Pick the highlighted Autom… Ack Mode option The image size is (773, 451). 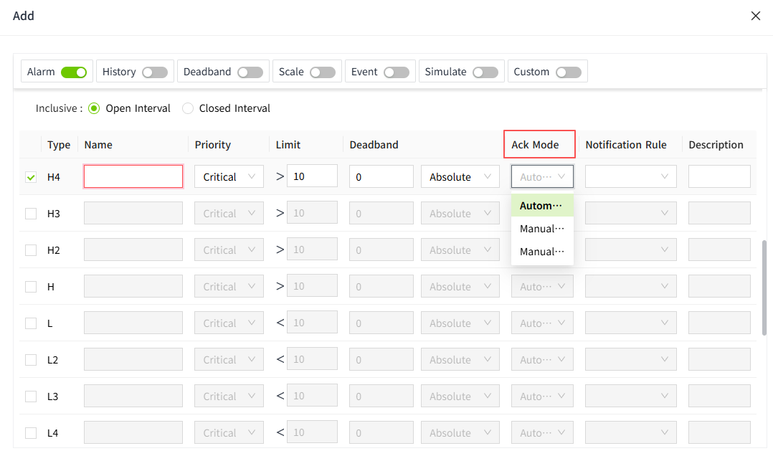click(541, 206)
